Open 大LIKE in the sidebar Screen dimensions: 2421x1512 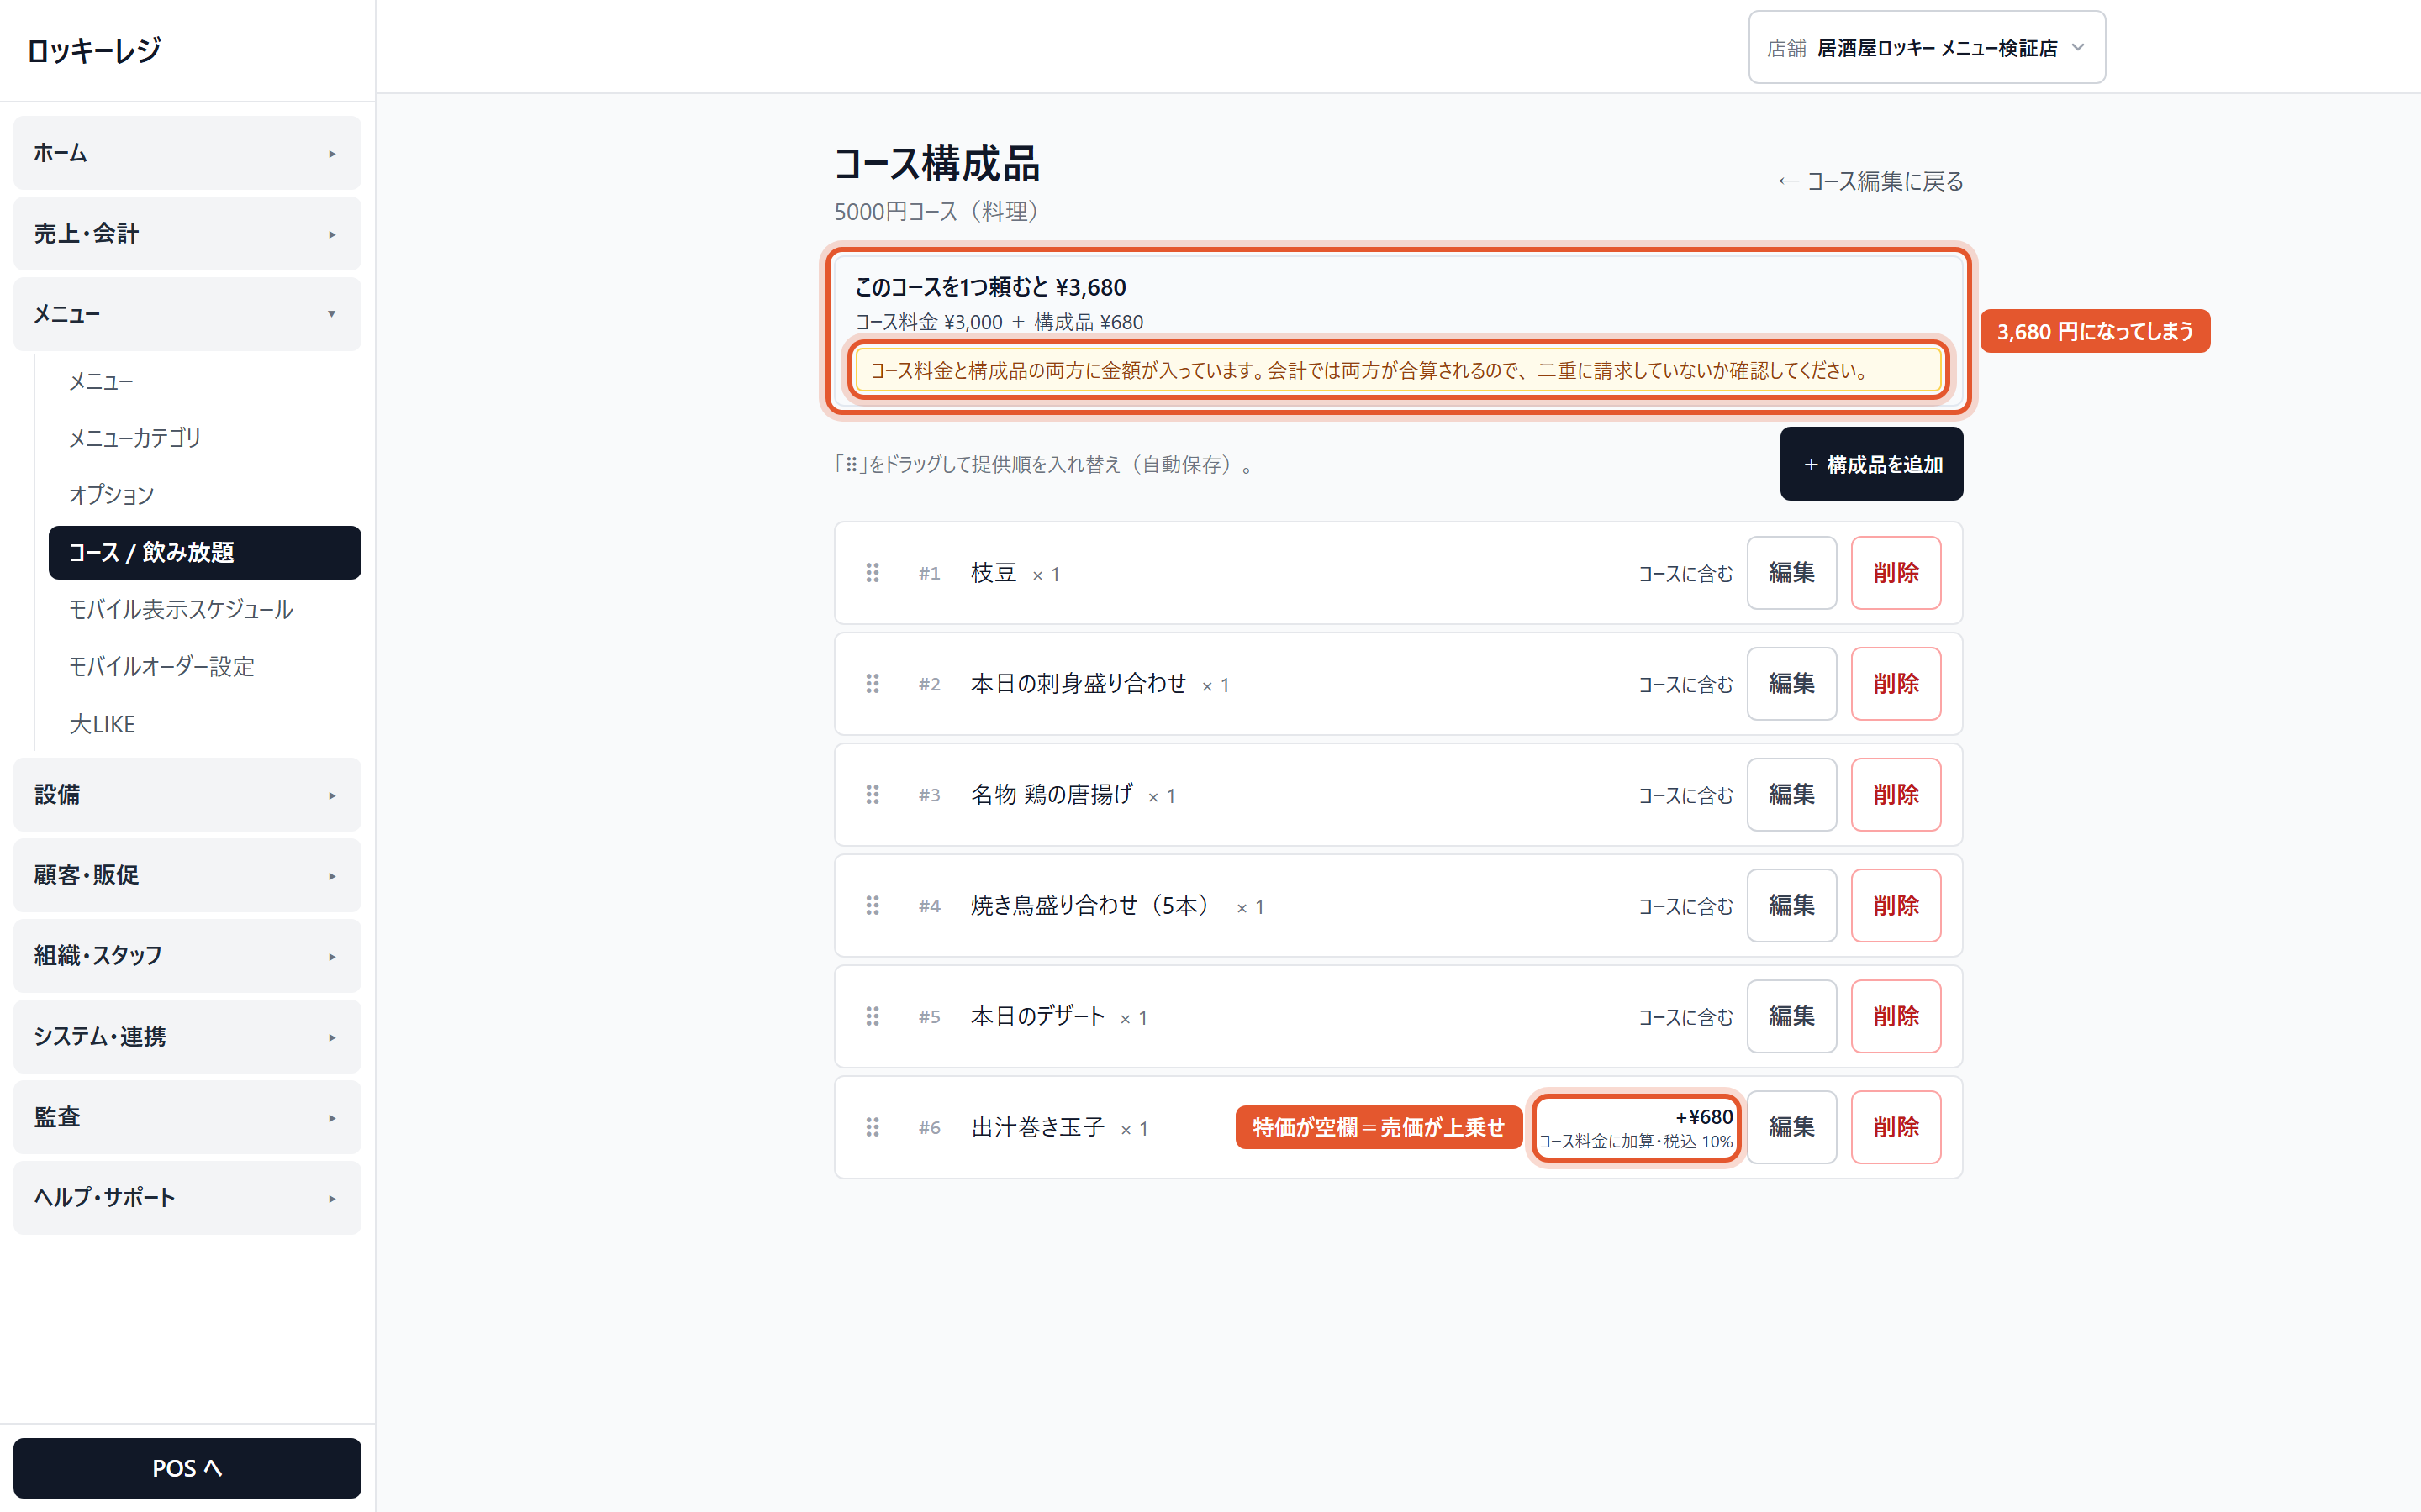click(204, 724)
